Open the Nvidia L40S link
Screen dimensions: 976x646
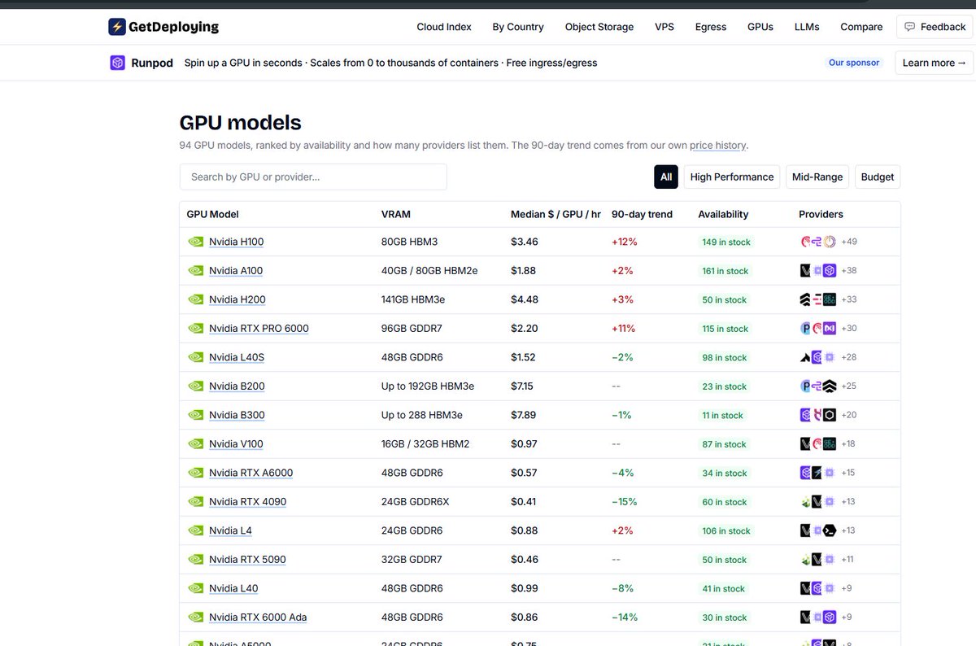[x=237, y=357]
